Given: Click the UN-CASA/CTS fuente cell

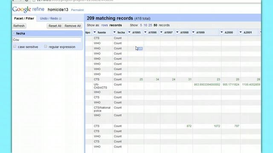Looking at the screenshot, I should click(x=101, y=86).
